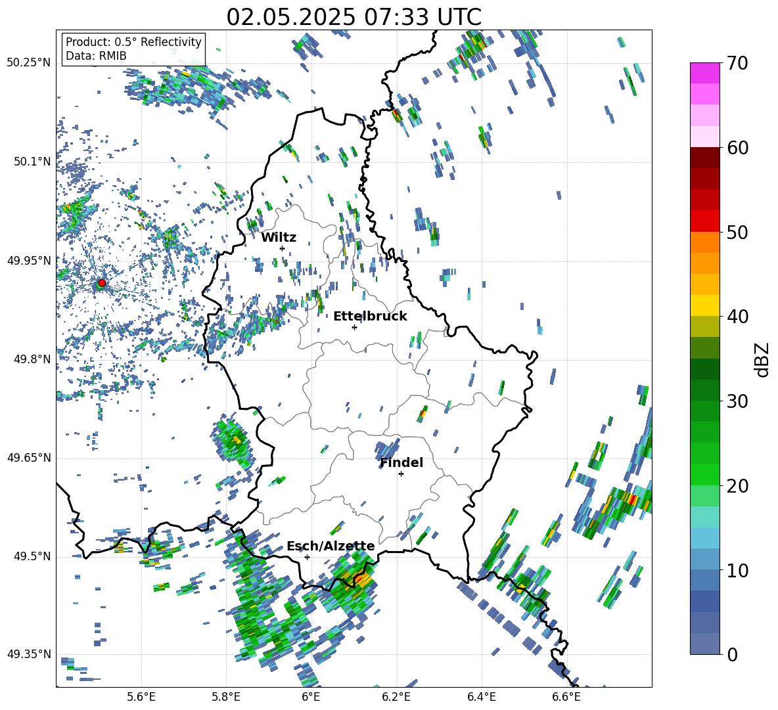Click the 6.4°E longitude label
This screenshot has height=710, width=778.
pyautogui.click(x=481, y=697)
